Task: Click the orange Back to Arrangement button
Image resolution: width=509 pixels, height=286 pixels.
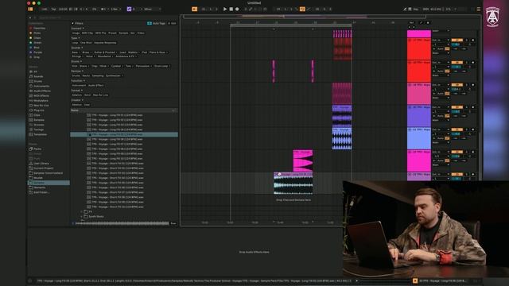Action: tap(194, 9)
